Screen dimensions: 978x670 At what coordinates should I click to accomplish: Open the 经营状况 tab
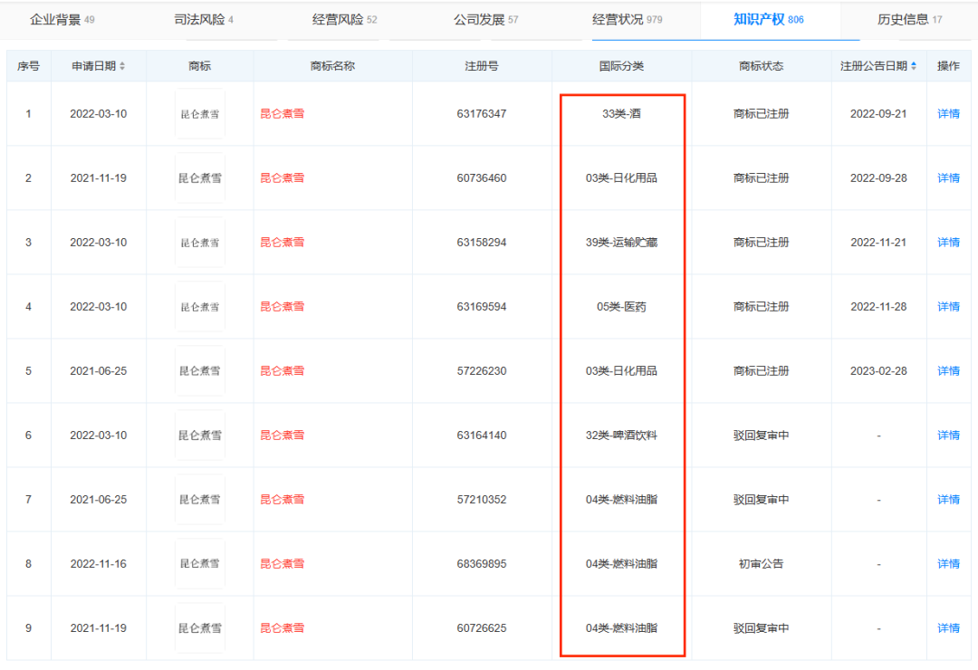click(627, 20)
